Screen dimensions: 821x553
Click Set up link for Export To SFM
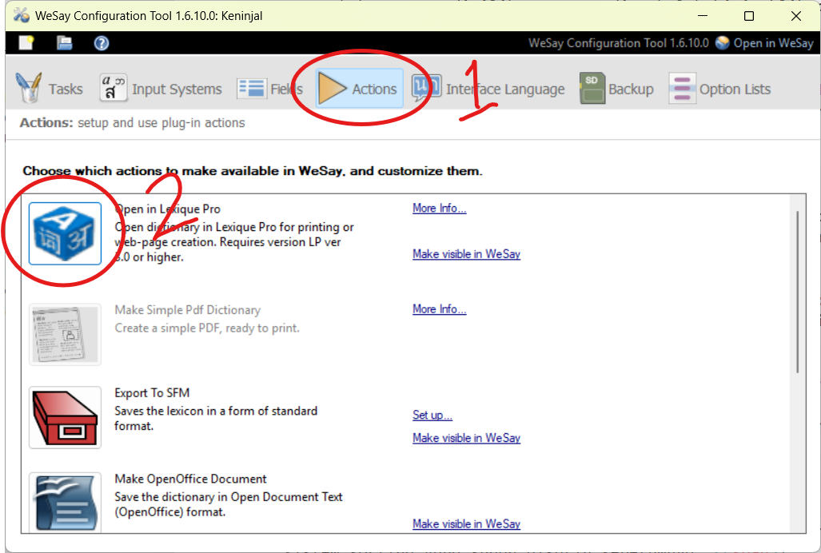[432, 416]
